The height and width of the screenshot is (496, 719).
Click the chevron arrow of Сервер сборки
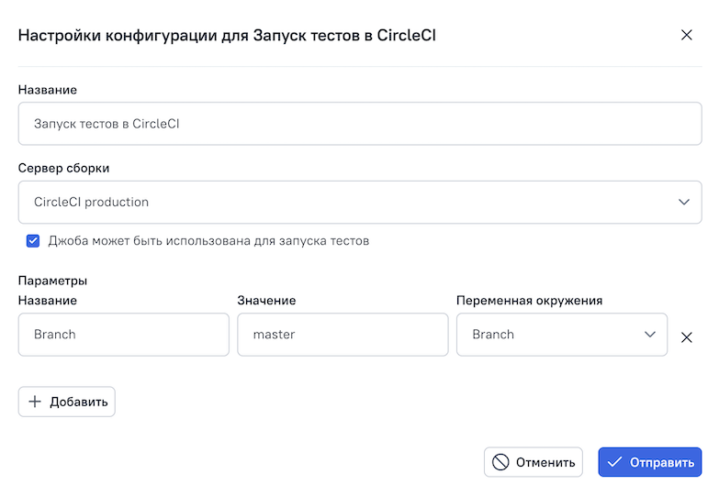click(x=683, y=202)
